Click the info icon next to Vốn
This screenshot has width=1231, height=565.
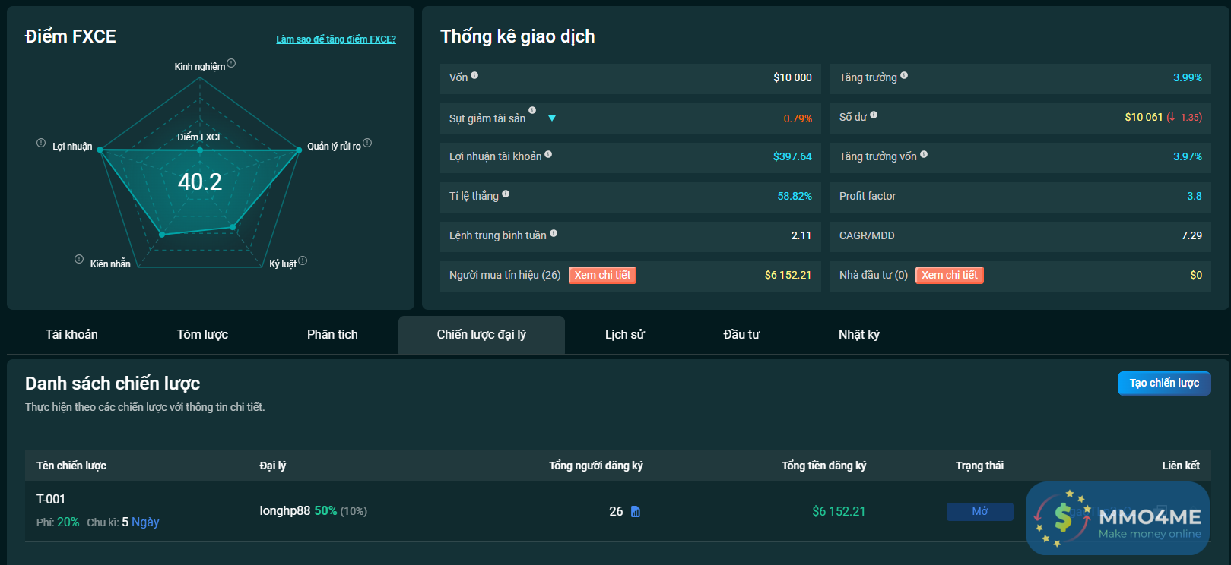pyautogui.click(x=474, y=75)
